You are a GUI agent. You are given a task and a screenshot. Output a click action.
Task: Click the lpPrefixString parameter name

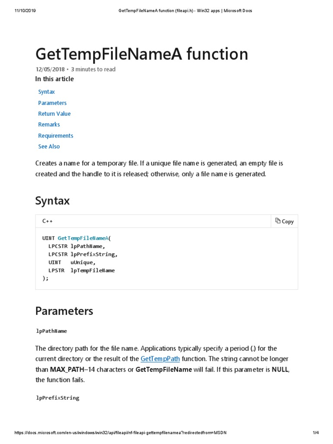pos(57,398)
